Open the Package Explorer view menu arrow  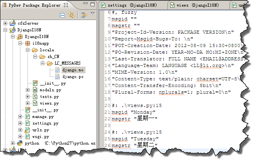(93, 13)
